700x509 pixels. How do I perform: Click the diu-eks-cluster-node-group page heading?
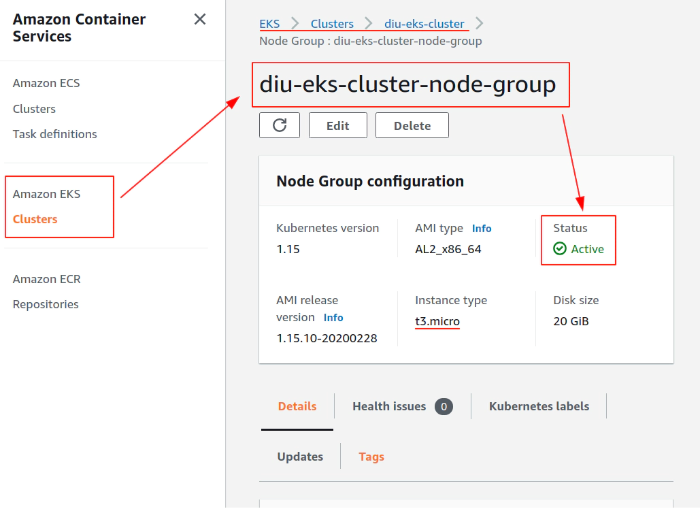tap(407, 84)
